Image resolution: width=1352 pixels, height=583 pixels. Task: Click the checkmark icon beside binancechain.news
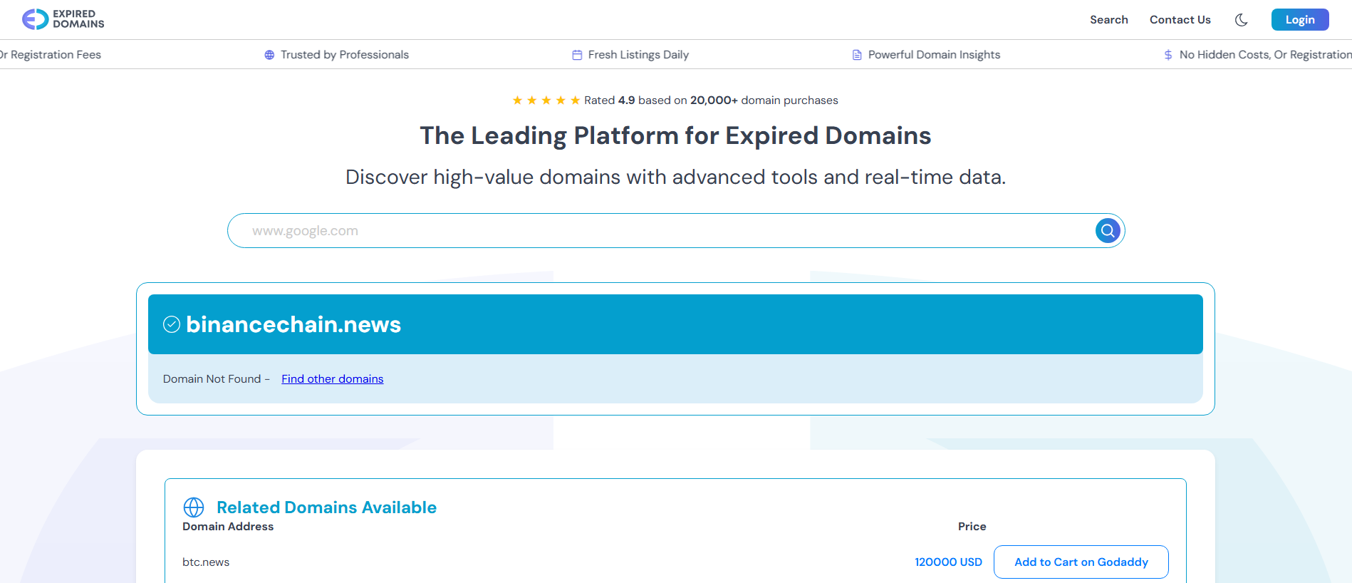[x=172, y=324]
